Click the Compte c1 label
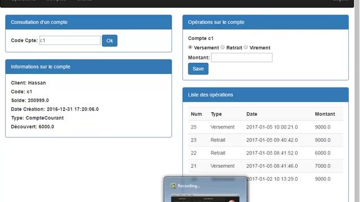The width and height of the screenshot is (360, 202). pos(201,38)
